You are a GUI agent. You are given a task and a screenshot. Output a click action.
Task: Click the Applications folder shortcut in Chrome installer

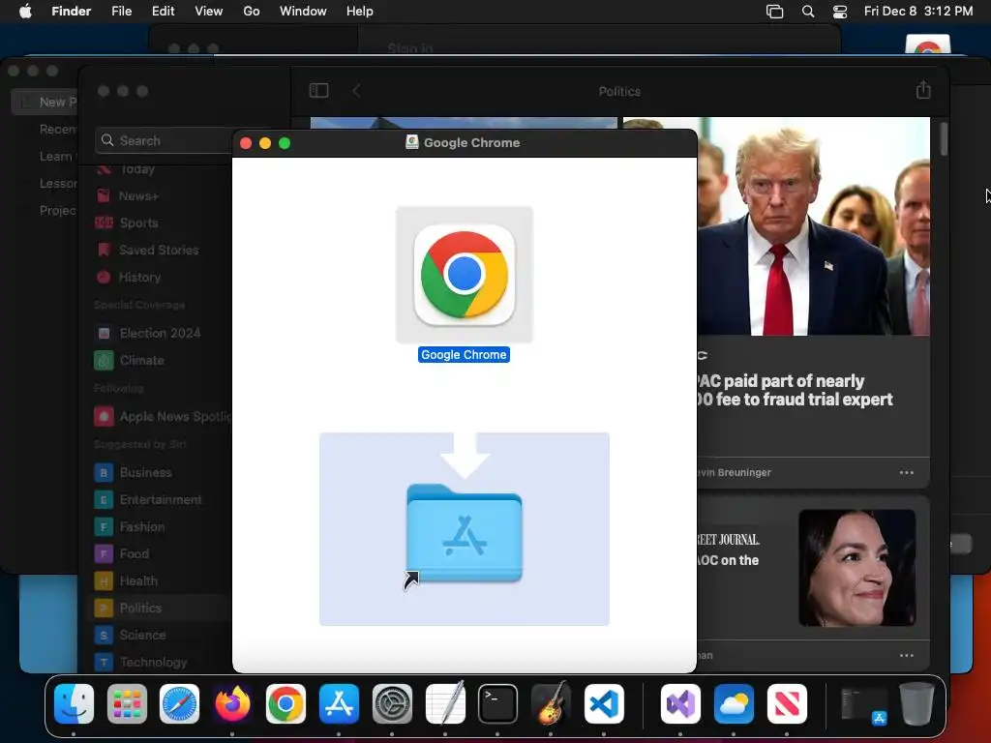click(x=465, y=534)
